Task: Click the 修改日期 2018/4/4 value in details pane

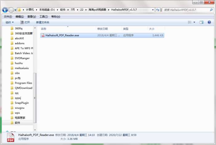Action: 81,135
